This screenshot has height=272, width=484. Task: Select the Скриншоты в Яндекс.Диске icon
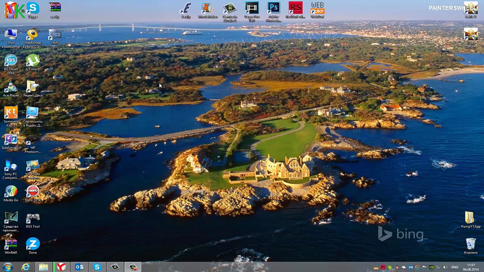33,117
